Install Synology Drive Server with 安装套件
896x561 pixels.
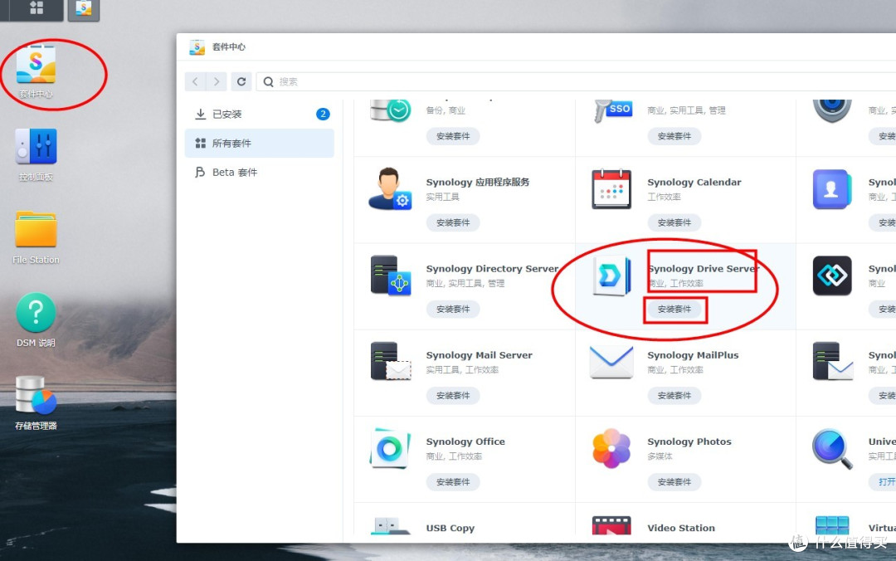tap(674, 309)
